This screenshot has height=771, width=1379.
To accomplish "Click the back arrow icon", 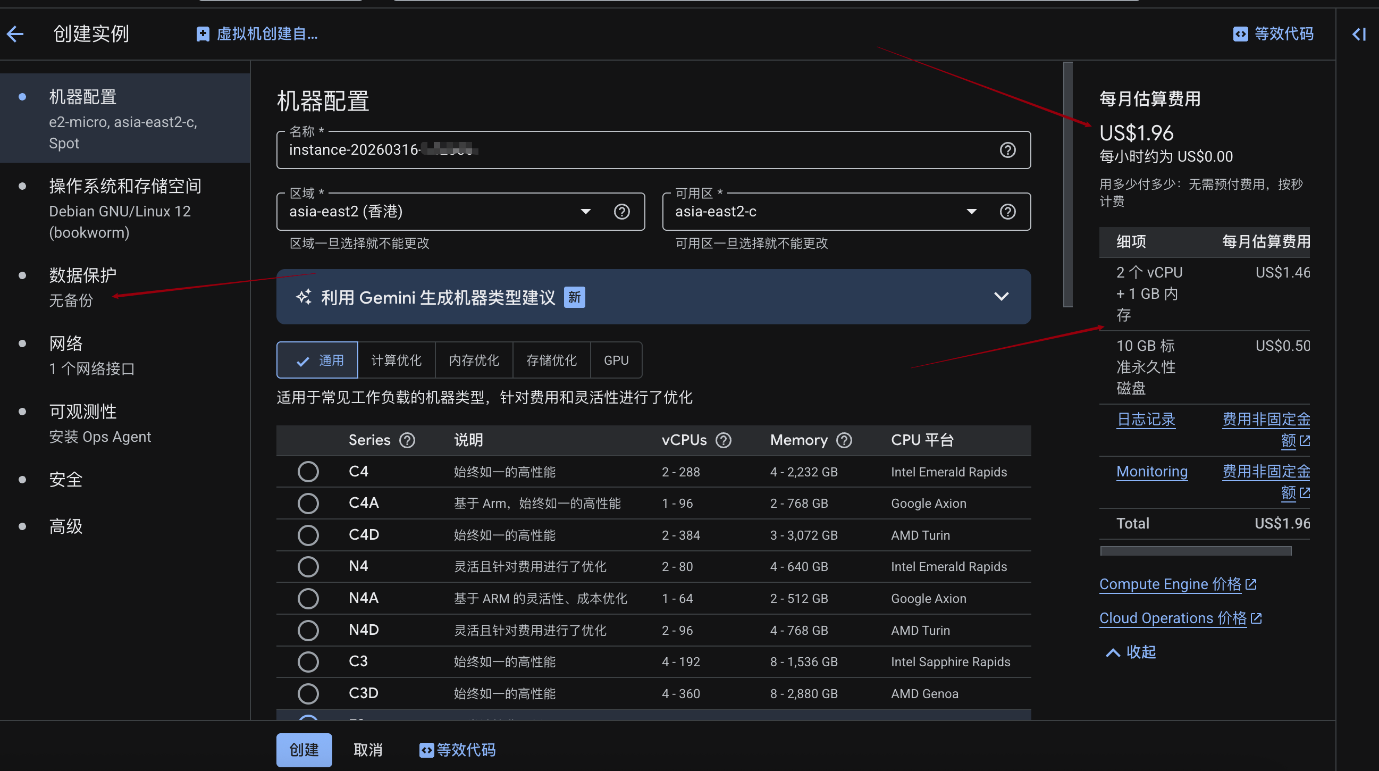I will (x=15, y=34).
